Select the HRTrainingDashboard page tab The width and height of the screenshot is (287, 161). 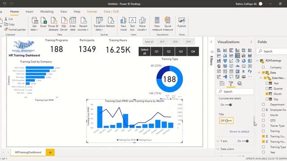(28, 152)
